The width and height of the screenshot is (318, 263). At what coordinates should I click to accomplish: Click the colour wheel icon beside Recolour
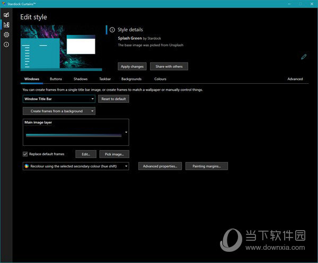[x=27, y=166]
